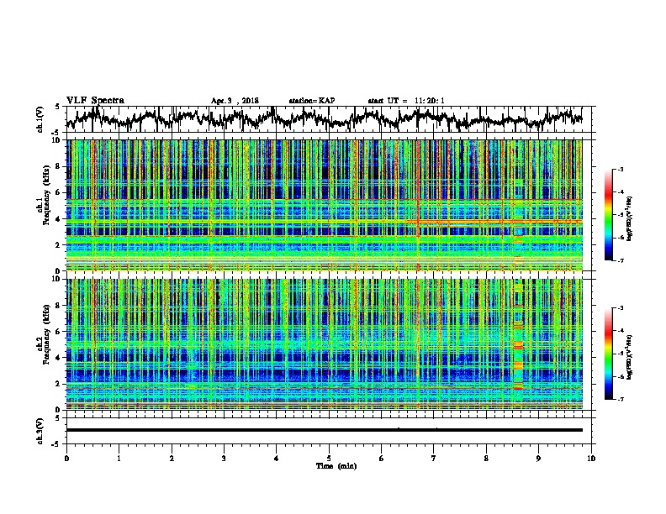Click the "-7" label on the ch.2 color scale

620,399
